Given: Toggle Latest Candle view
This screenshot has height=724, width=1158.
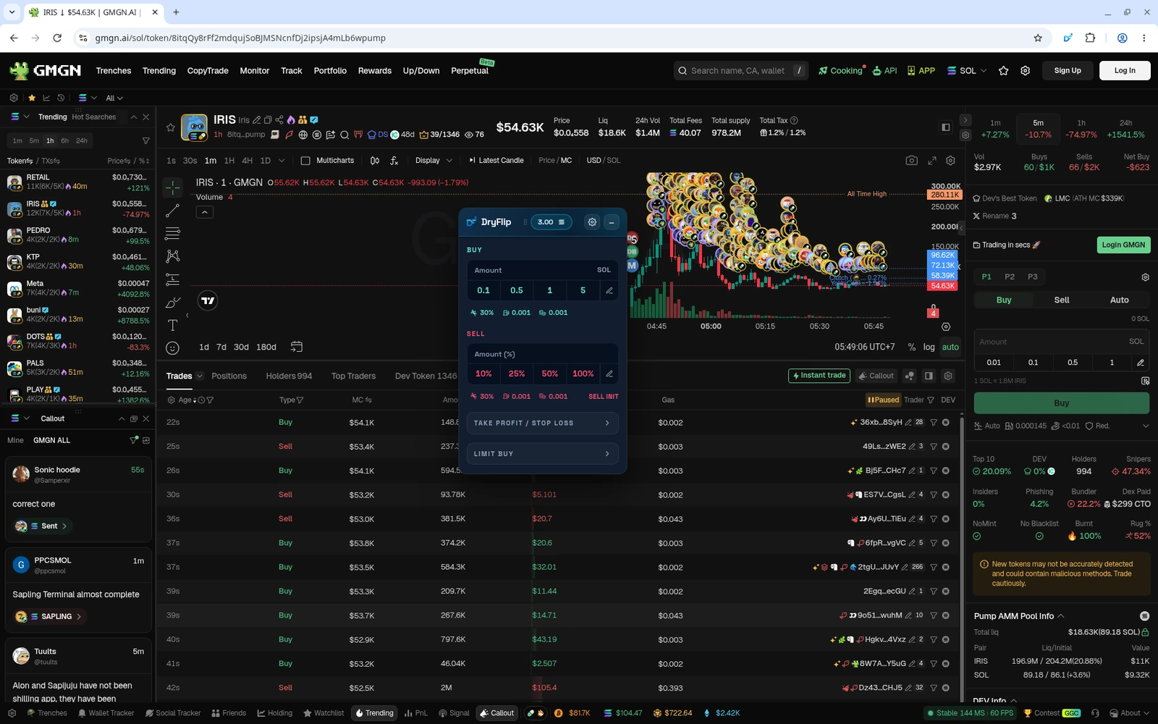Looking at the screenshot, I should click(496, 161).
